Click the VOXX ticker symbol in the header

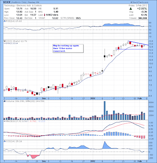tap(6, 2)
